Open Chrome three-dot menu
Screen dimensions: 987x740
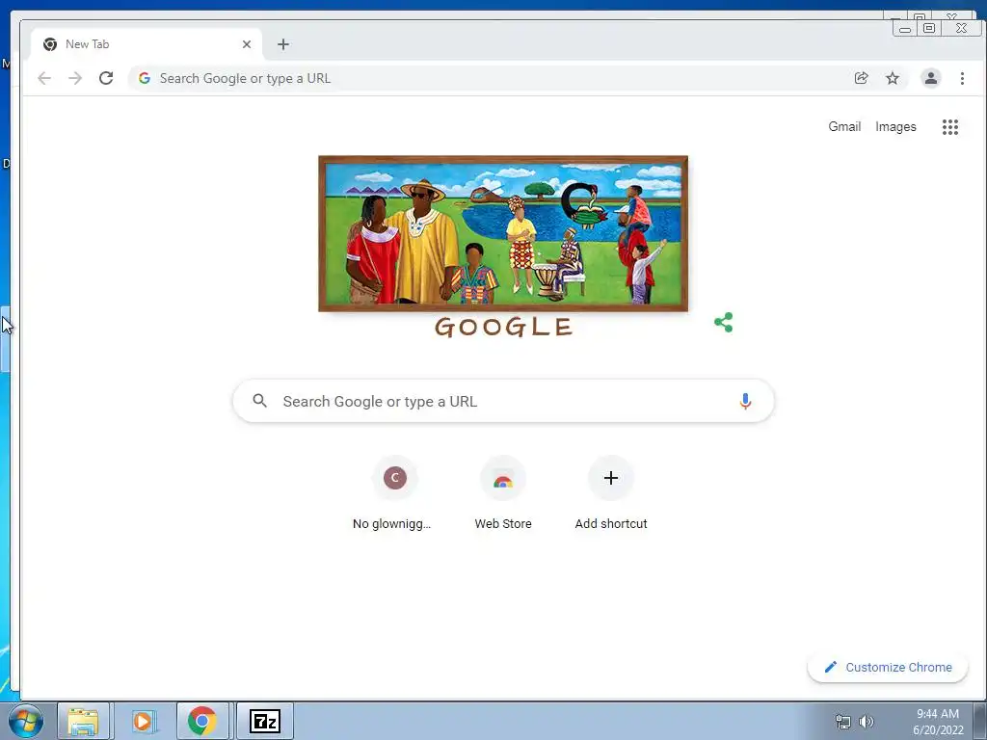point(962,78)
